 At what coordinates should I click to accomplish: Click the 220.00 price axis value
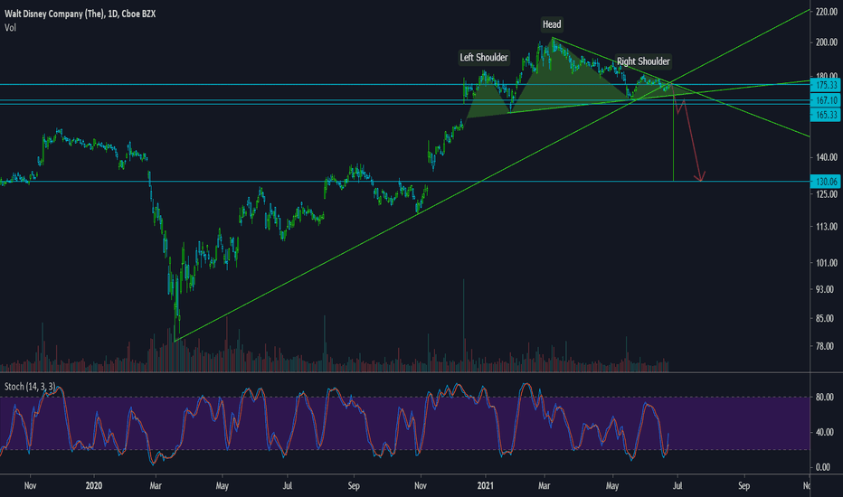click(827, 11)
